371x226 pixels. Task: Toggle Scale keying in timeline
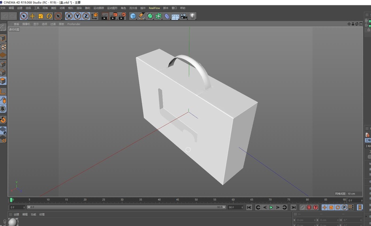(x=331, y=207)
